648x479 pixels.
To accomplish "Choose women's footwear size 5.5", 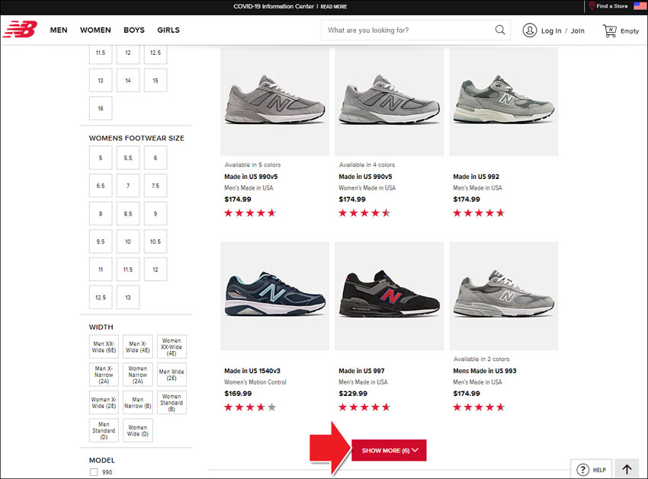I will coord(128,158).
